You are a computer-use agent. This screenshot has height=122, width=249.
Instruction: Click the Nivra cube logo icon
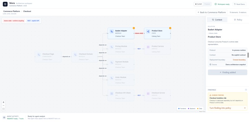coord(5,4)
